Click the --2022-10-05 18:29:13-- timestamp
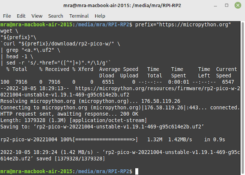The image size is (245, 175). pos(35,88)
